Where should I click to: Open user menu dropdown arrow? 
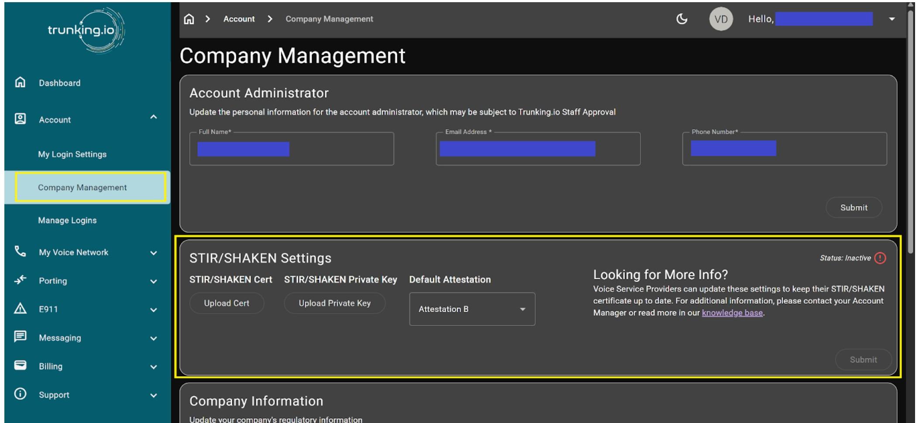point(891,19)
